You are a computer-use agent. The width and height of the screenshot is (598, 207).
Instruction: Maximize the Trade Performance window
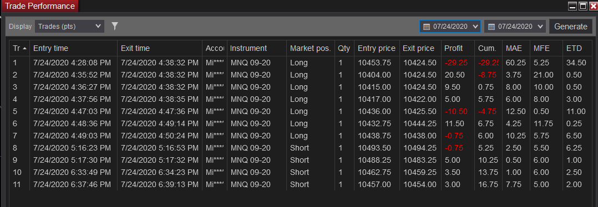[582, 6]
